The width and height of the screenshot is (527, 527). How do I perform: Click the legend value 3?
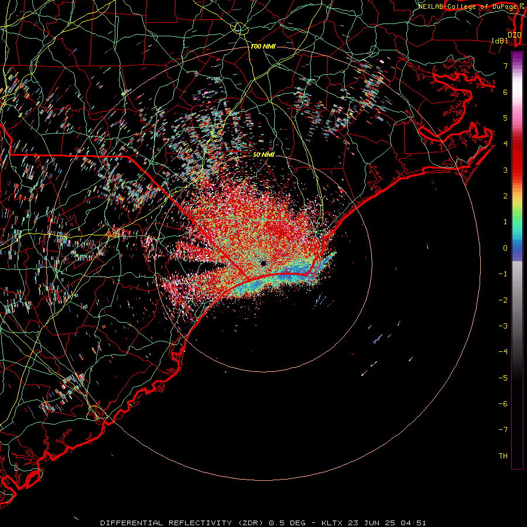pyautogui.click(x=505, y=170)
